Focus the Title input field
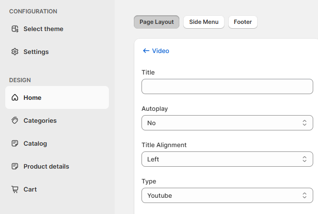318x214 pixels. [x=227, y=86]
